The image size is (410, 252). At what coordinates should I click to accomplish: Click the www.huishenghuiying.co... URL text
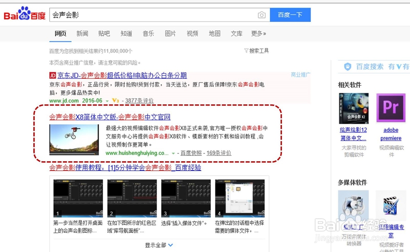tap(137, 153)
